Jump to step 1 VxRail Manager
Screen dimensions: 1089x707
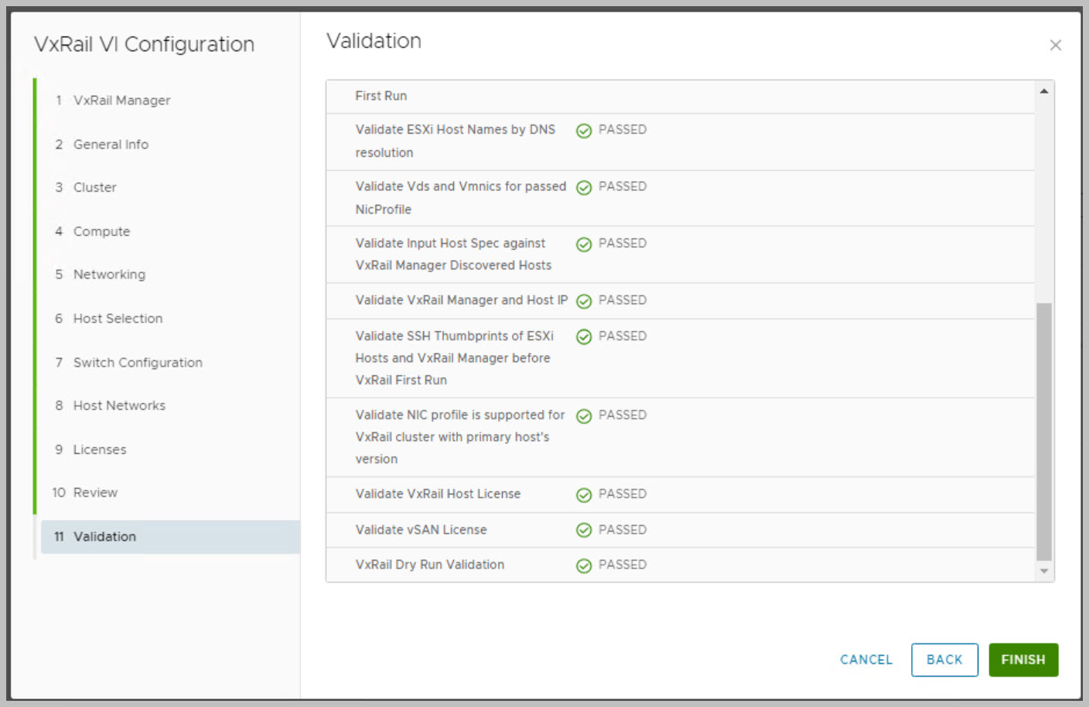coord(121,101)
